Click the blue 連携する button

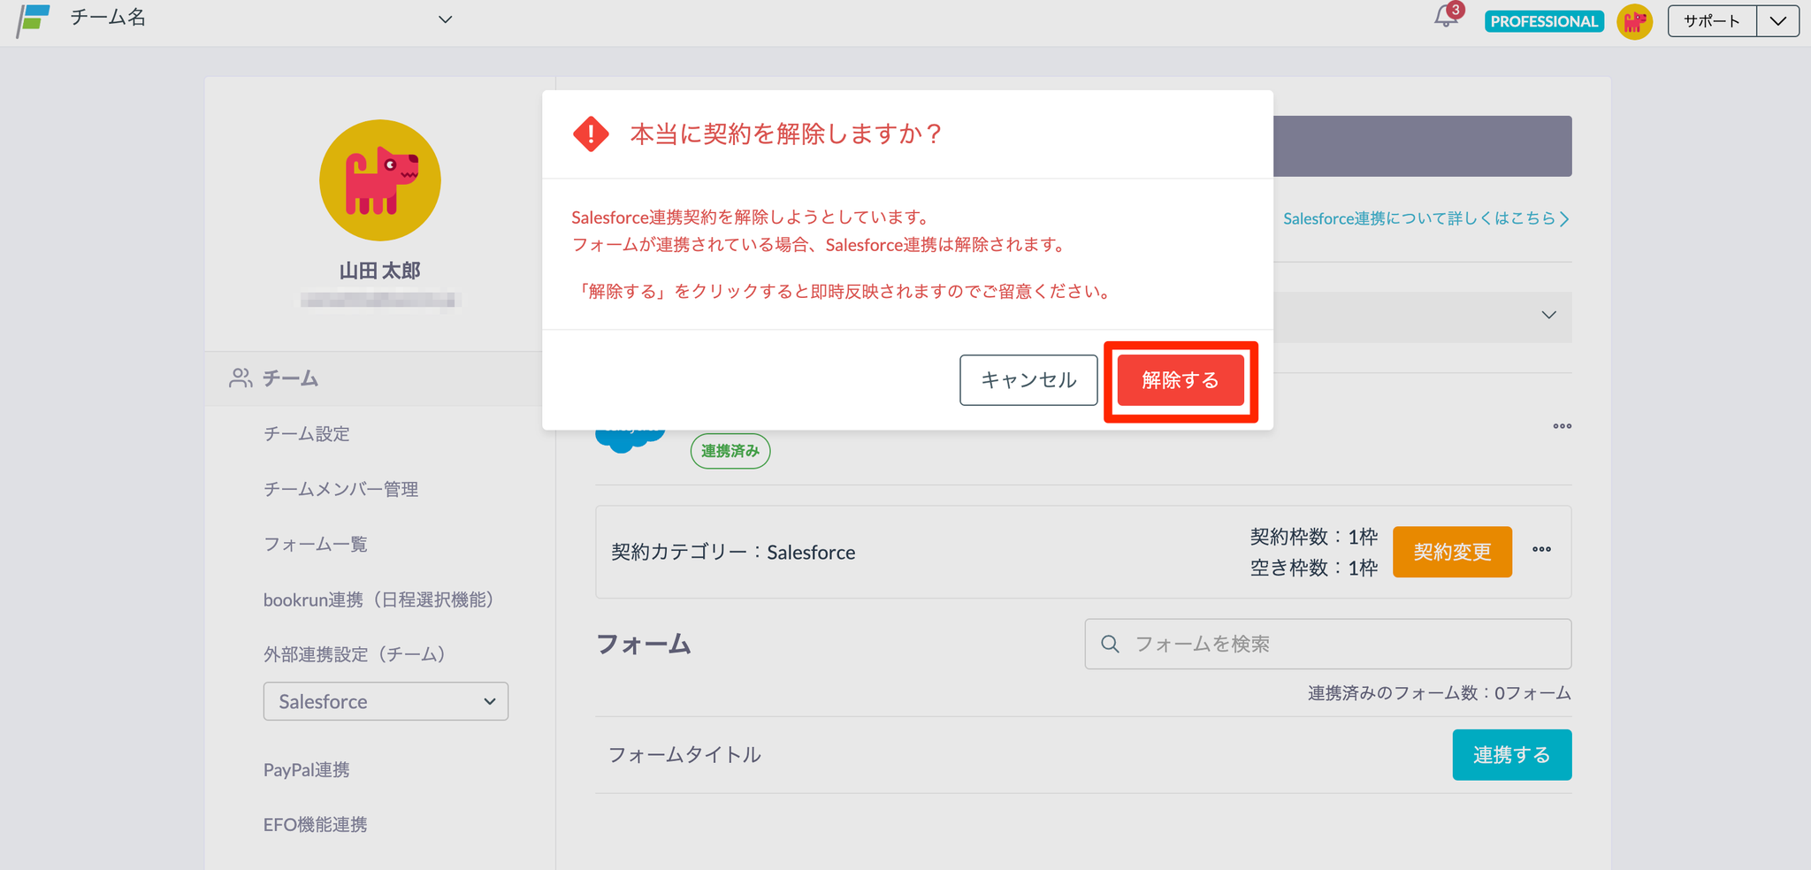(1512, 755)
